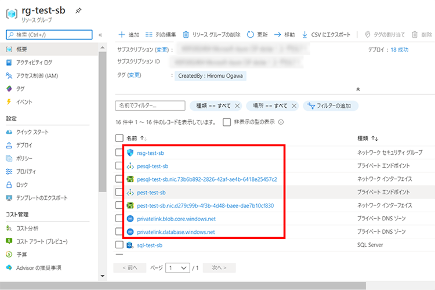Check the nsg-test-sb row checkbox
Image resolution: width=435 pixels, height=290 pixels.
[119, 153]
